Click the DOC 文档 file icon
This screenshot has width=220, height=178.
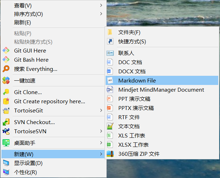(x=110, y=62)
